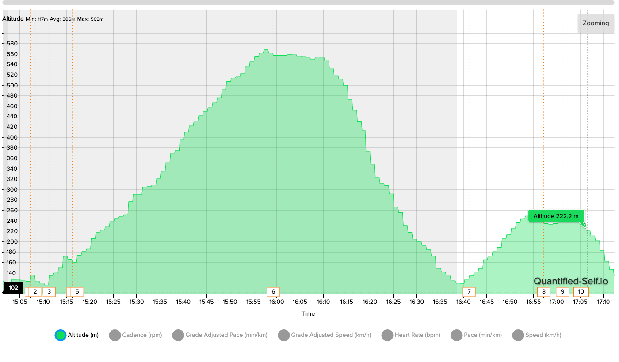Click the 16:55 time axis label
619x362 pixels.
point(533,302)
